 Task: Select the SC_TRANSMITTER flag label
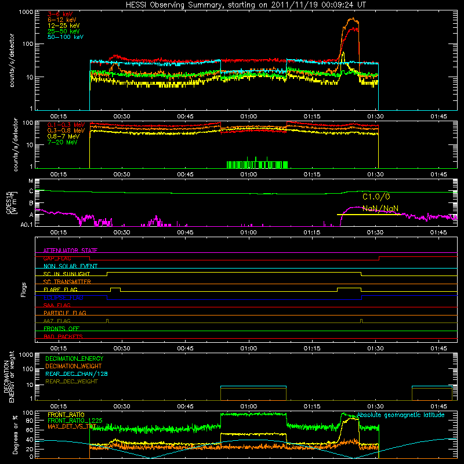click(x=67, y=282)
